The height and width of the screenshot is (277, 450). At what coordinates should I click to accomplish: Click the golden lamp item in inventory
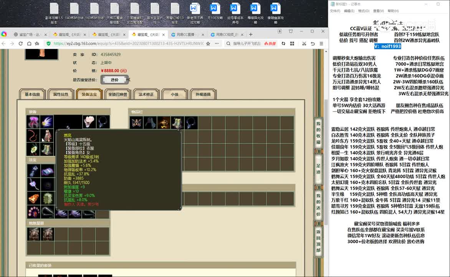click(164, 123)
